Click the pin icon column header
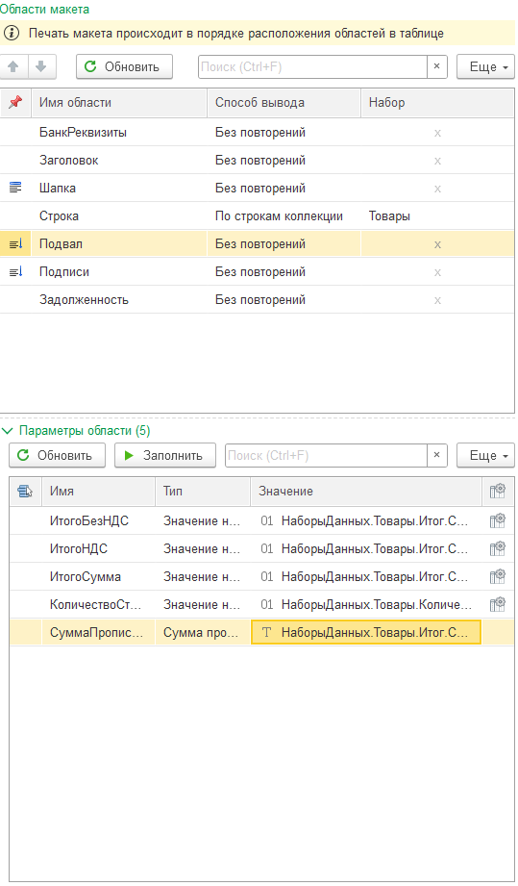This screenshot has width=518, height=886. pyautogui.click(x=15, y=103)
